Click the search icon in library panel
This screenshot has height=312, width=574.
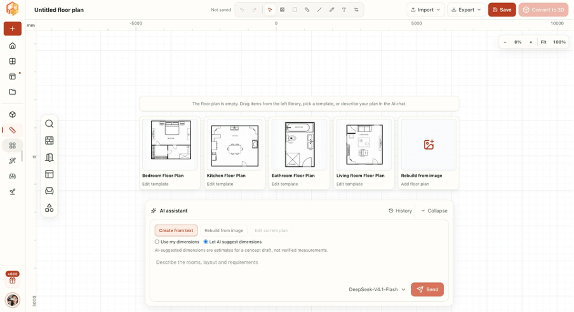point(50,124)
